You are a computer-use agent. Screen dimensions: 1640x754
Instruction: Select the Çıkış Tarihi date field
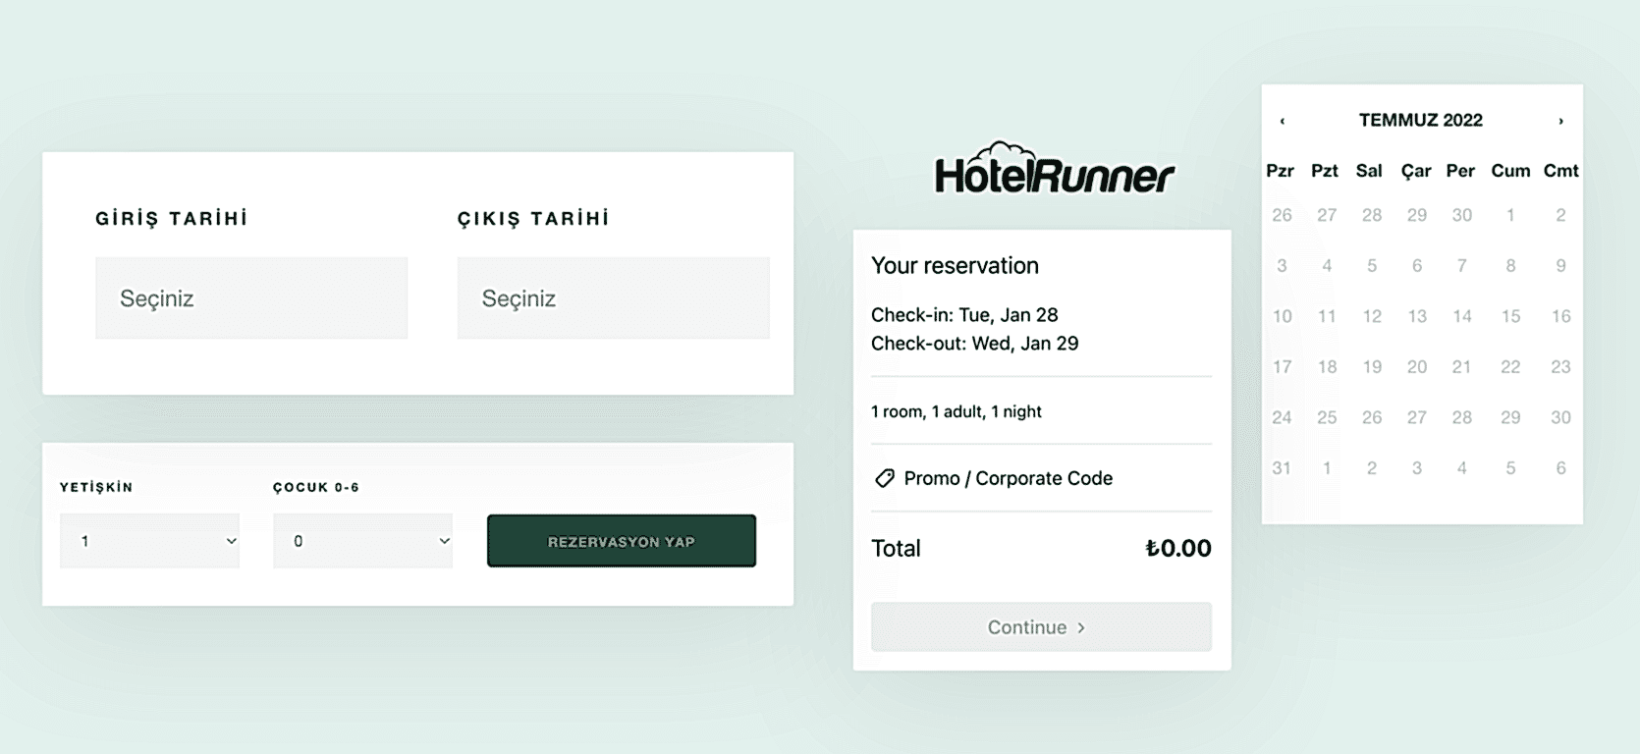[x=613, y=298]
